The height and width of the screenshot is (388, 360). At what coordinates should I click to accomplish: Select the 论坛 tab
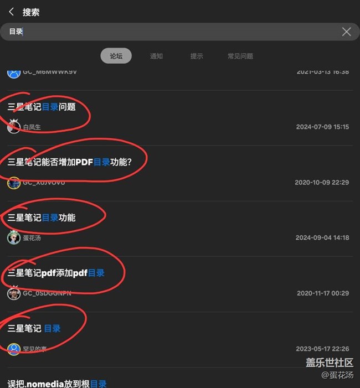tap(116, 56)
